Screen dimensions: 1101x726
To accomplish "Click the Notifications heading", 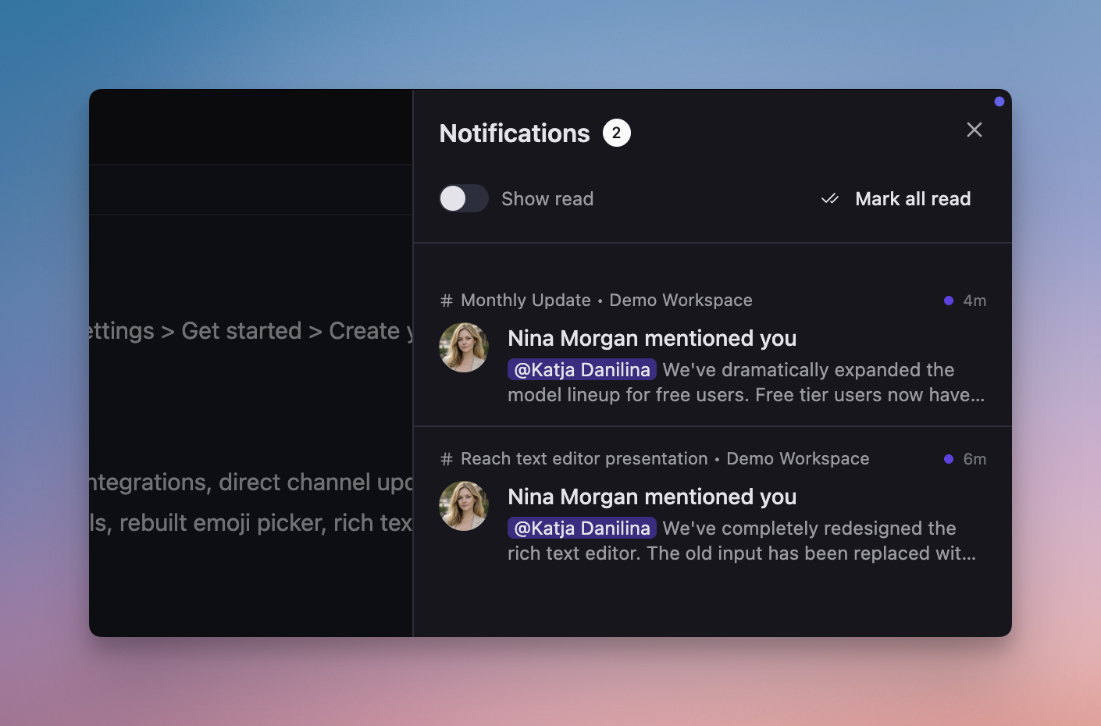I will (x=515, y=133).
